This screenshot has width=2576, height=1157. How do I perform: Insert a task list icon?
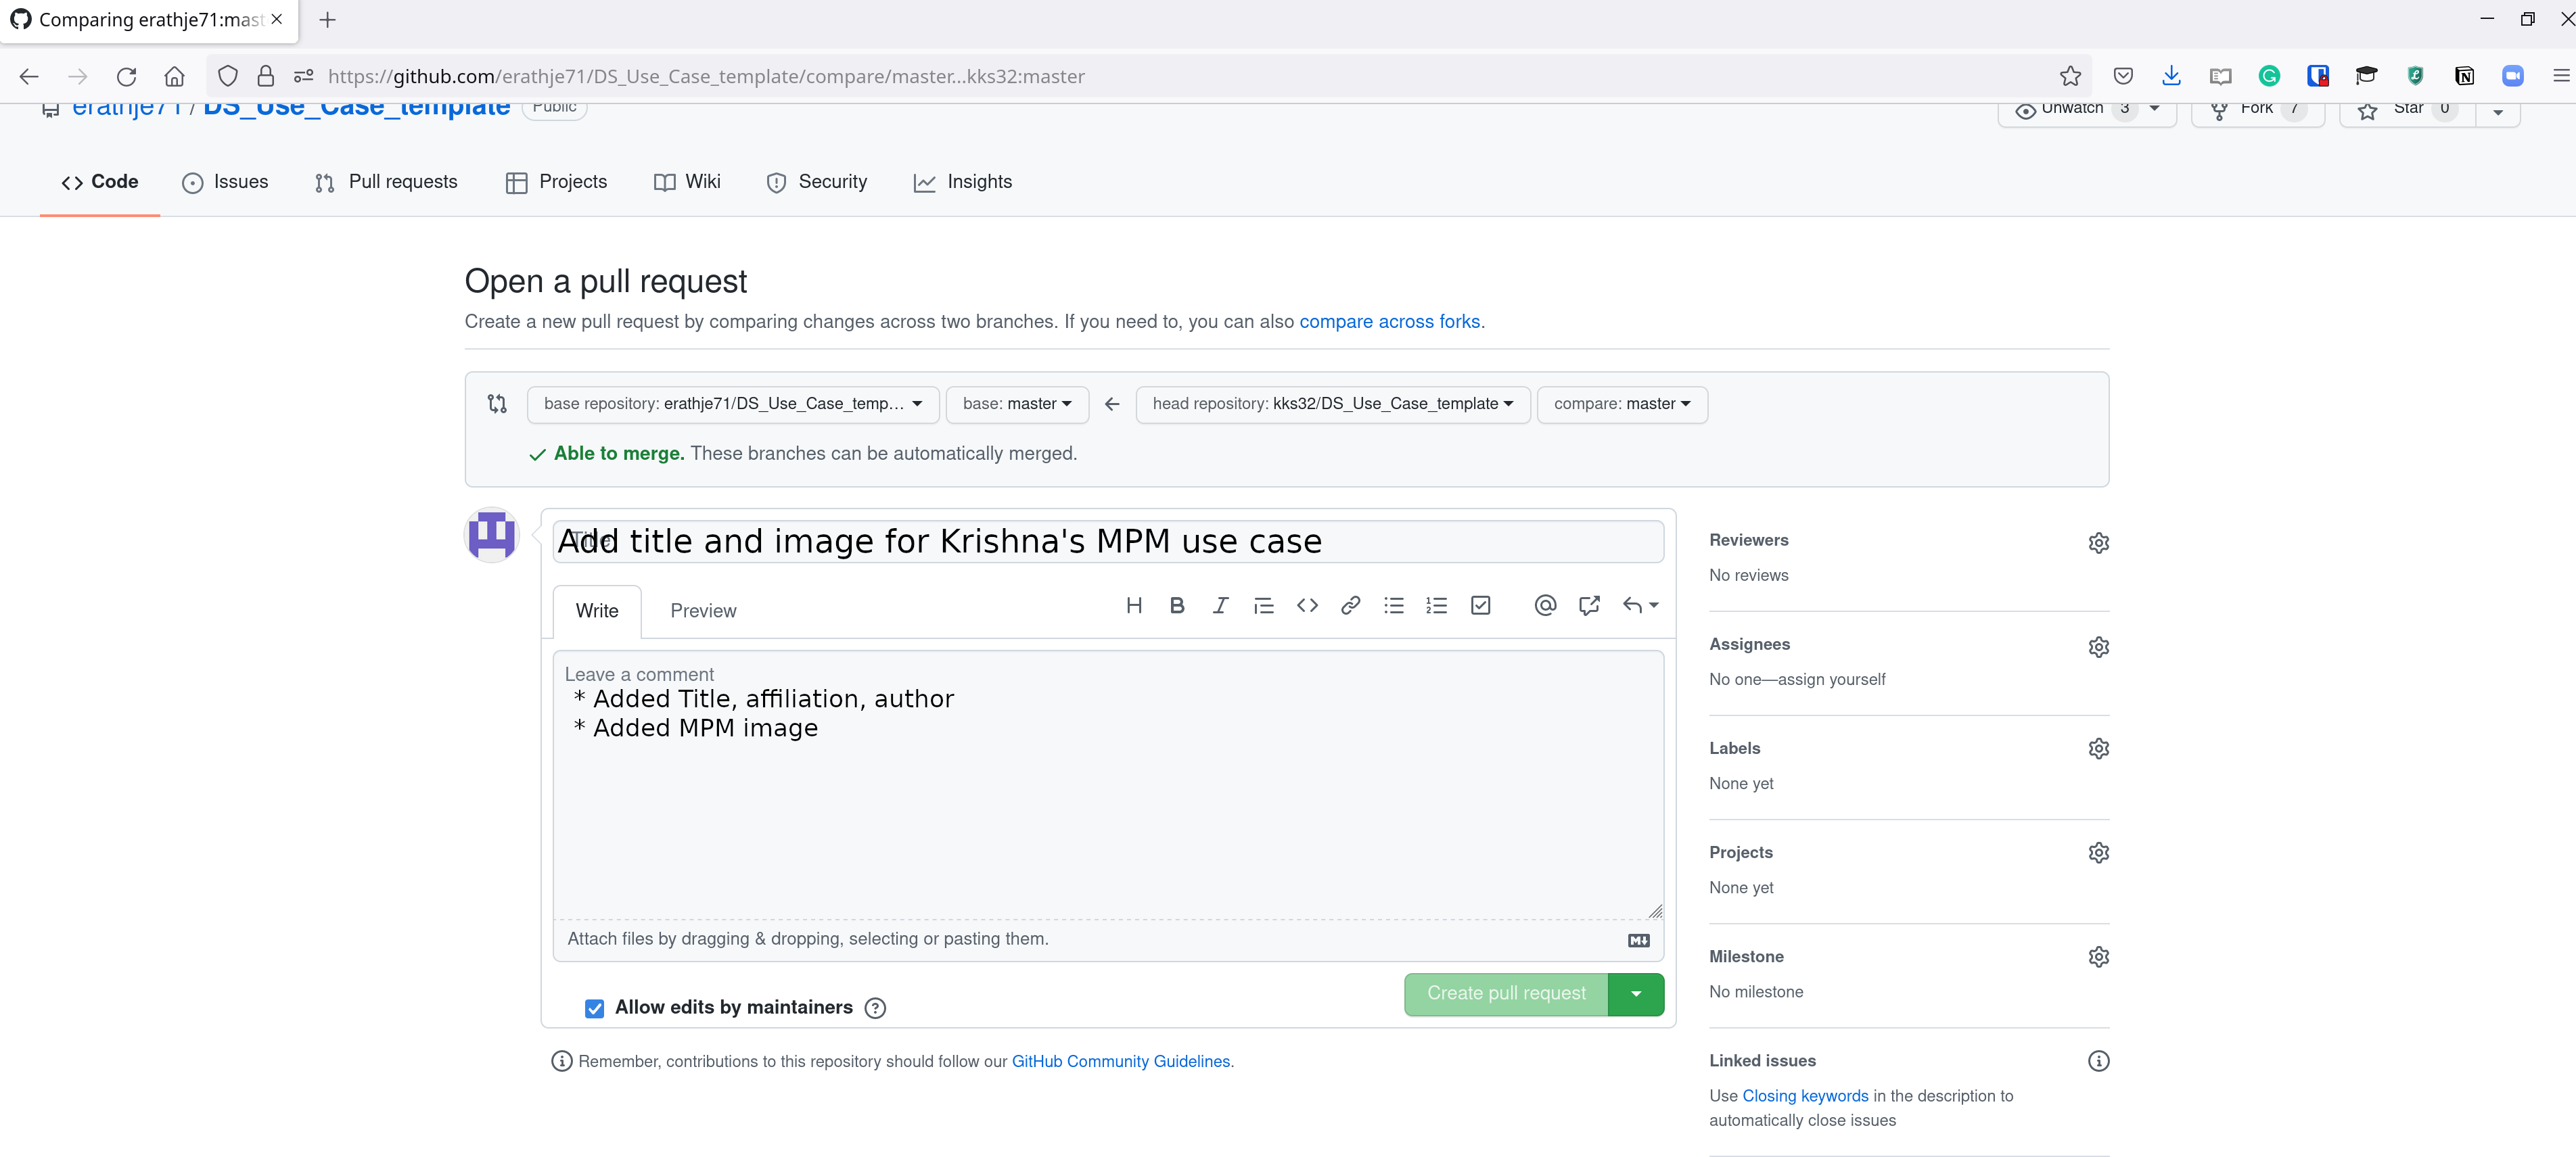[x=1480, y=605]
